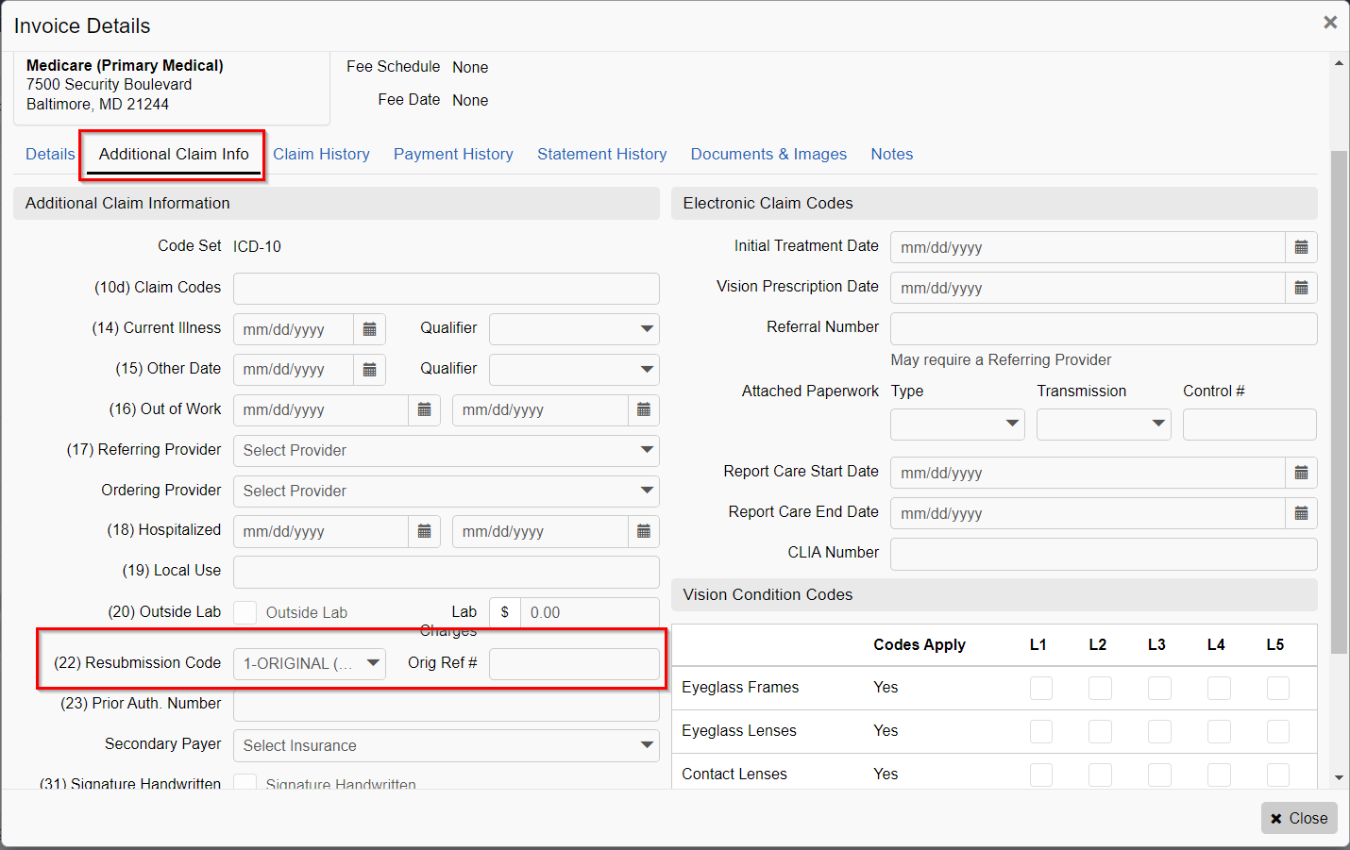Switch to the Details tab
The width and height of the screenshot is (1350, 850).
point(50,154)
